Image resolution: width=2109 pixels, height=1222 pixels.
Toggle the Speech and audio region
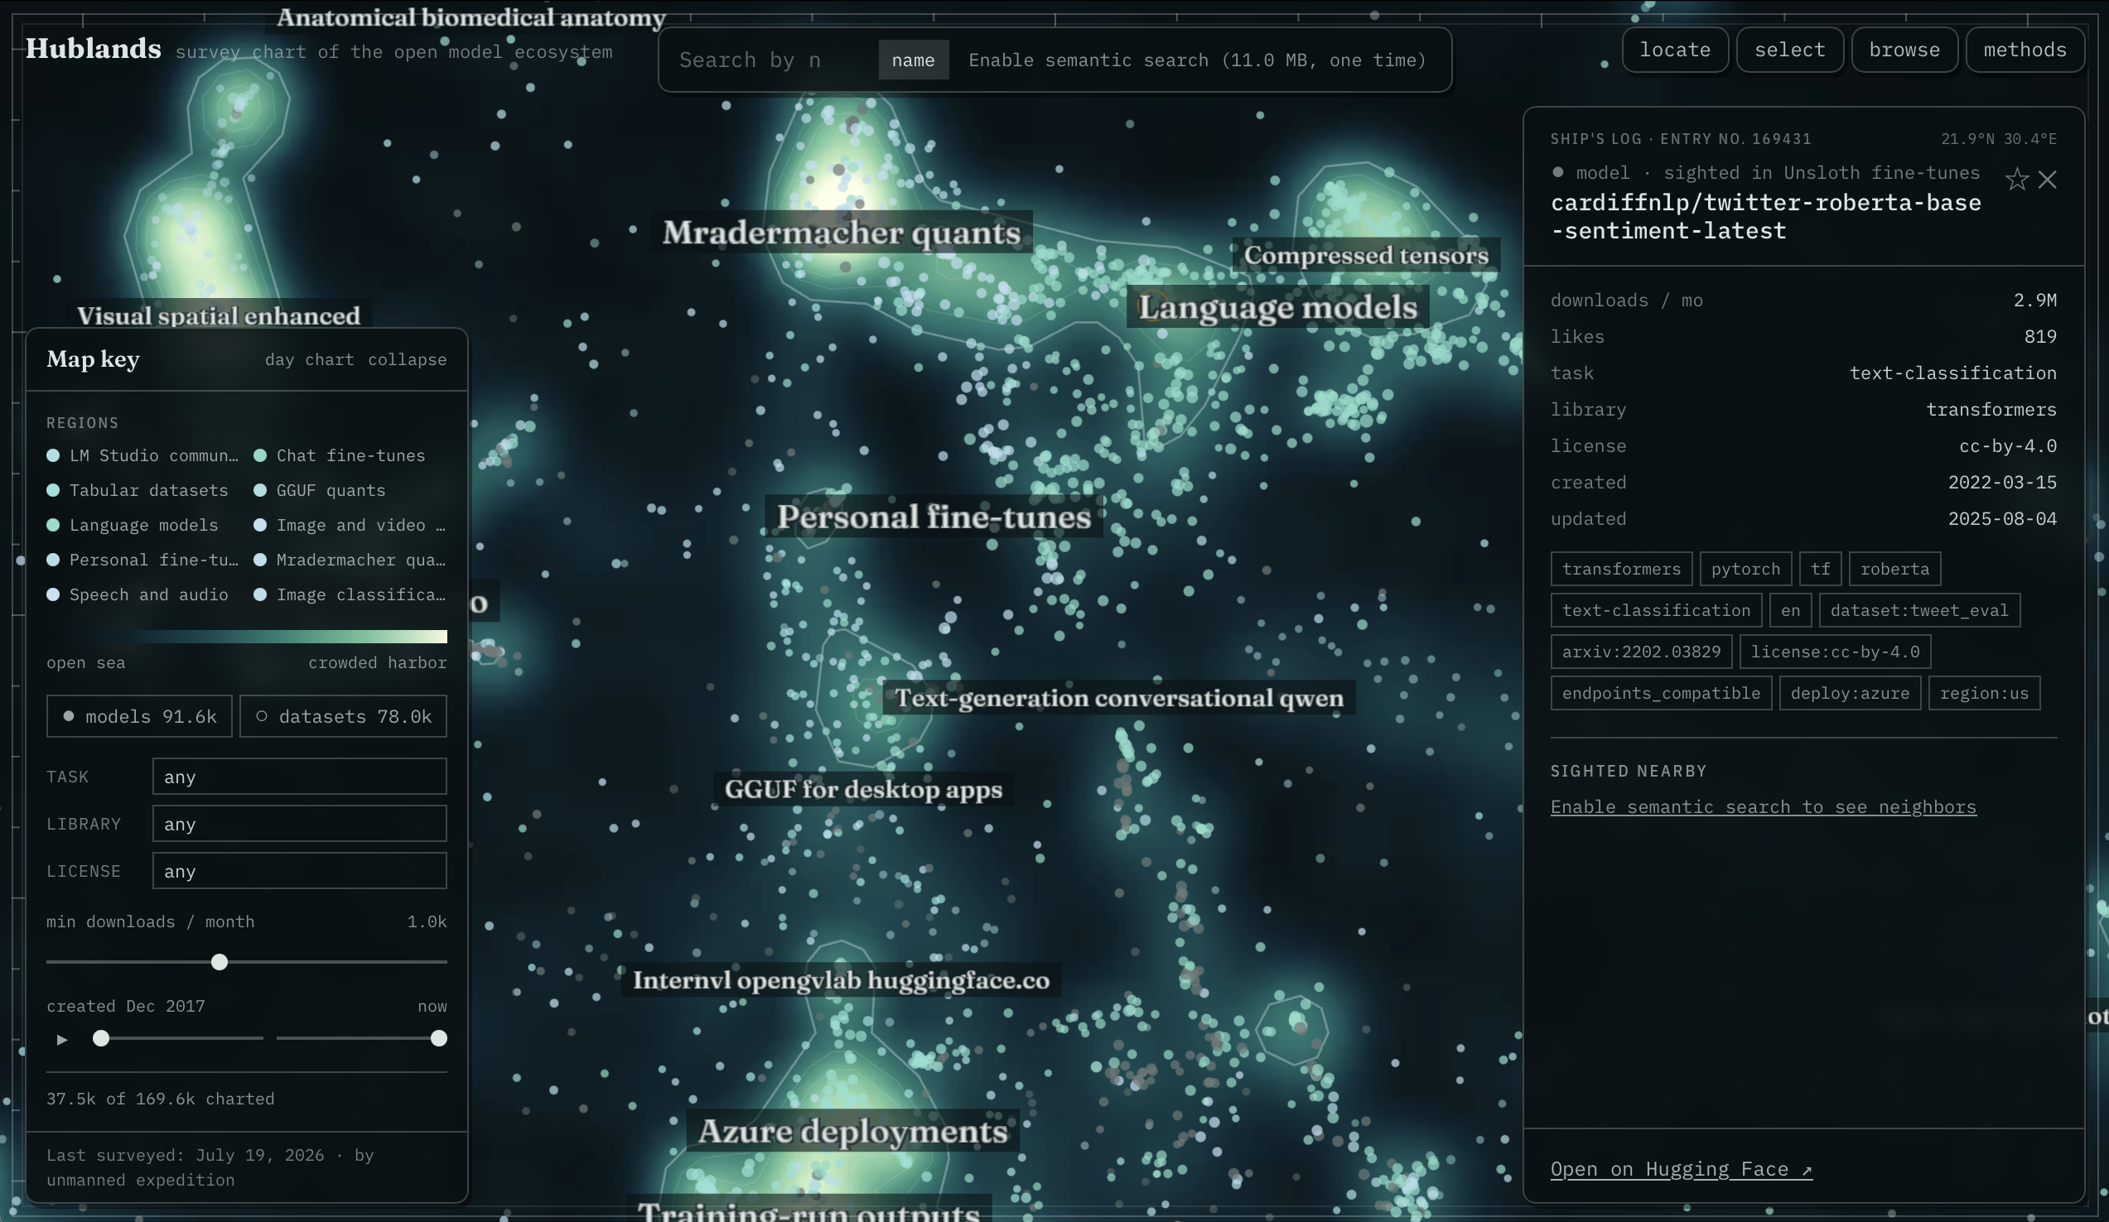pyautogui.click(x=138, y=594)
